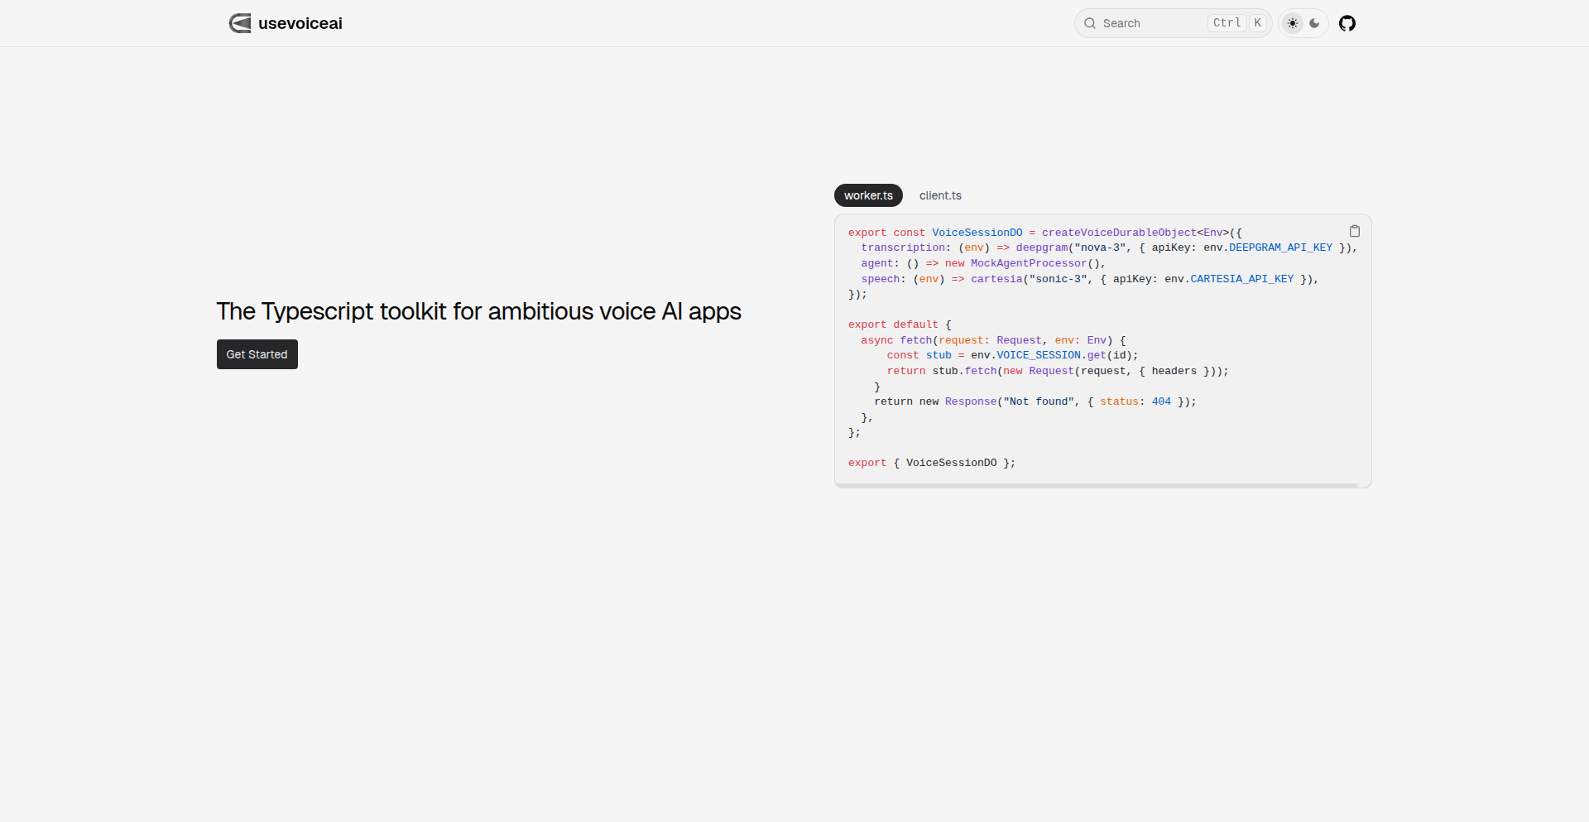1589x822 pixels.
Task: Switch to dark mode moon icon
Action: point(1314,23)
